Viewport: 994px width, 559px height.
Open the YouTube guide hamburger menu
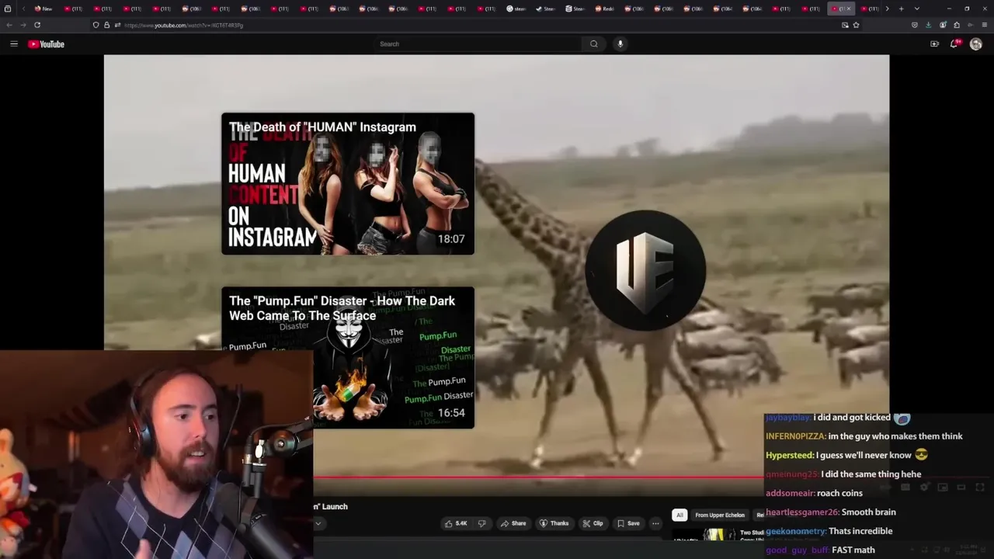pyautogui.click(x=14, y=44)
